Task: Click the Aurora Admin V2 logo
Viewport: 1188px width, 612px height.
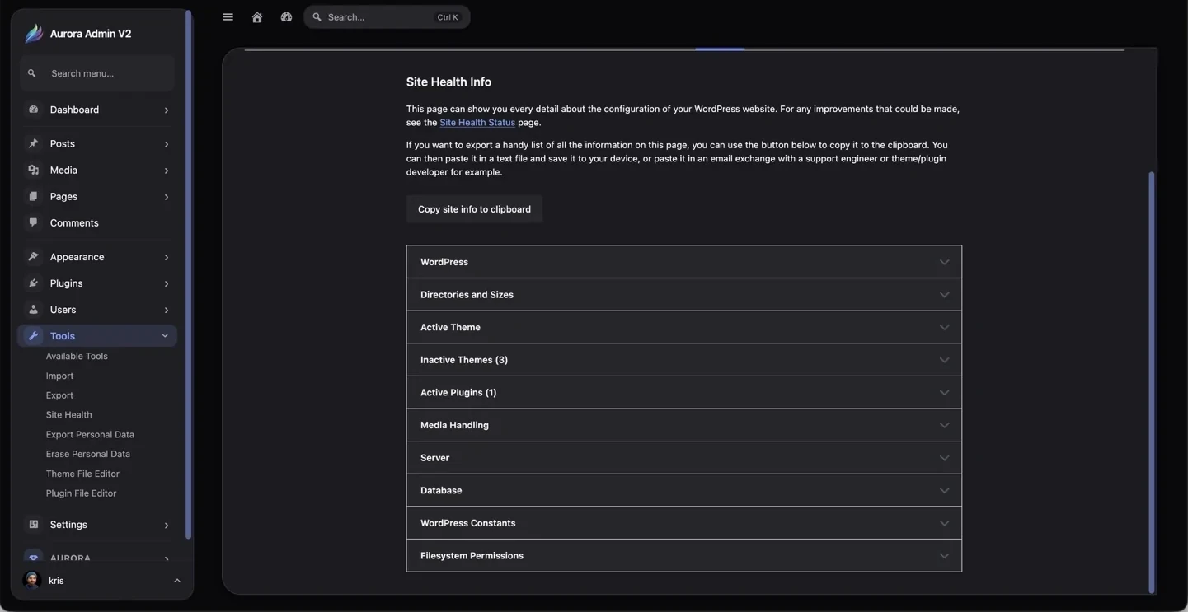Action: coord(34,33)
